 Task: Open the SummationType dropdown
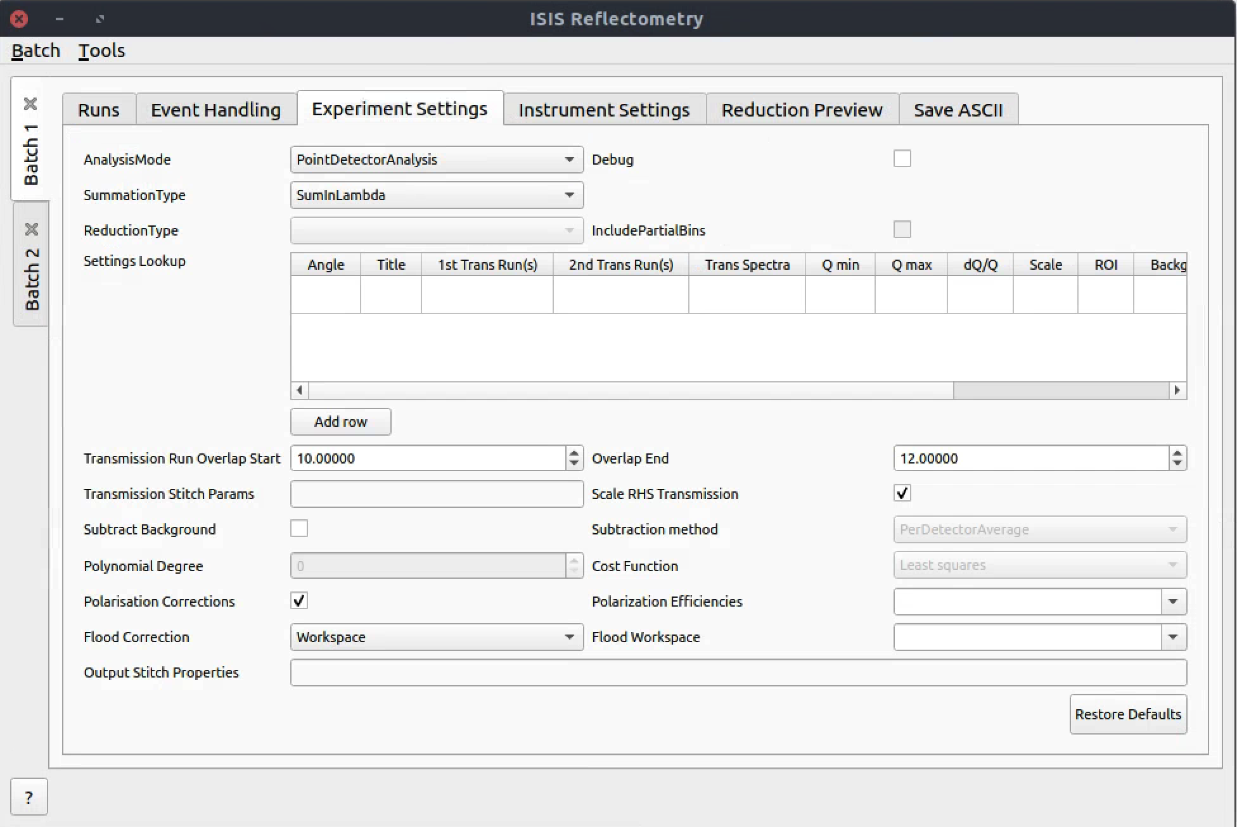pos(436,195)
